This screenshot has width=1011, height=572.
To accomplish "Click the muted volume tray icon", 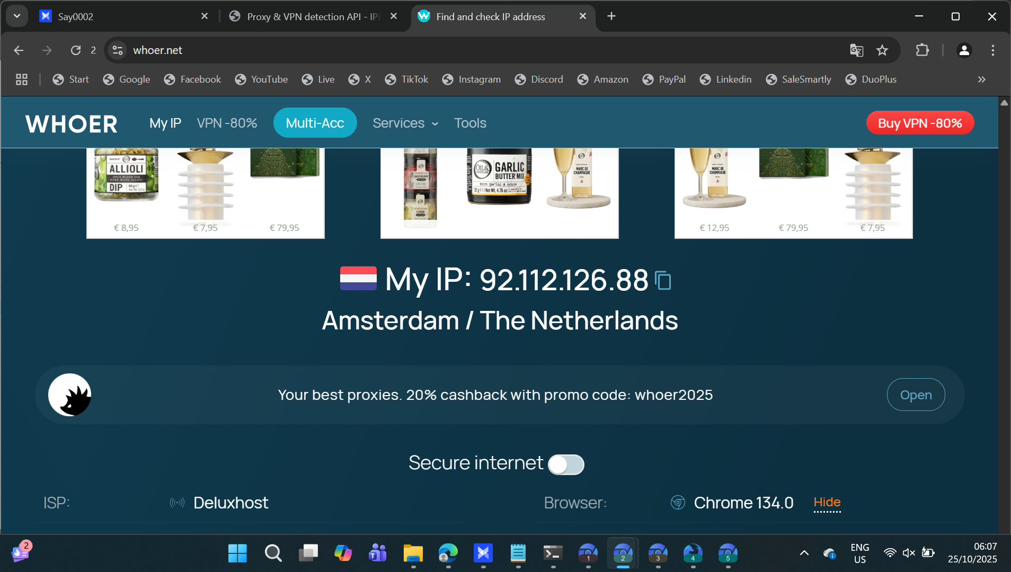I will pyautogui.click(x=909, y=553).
